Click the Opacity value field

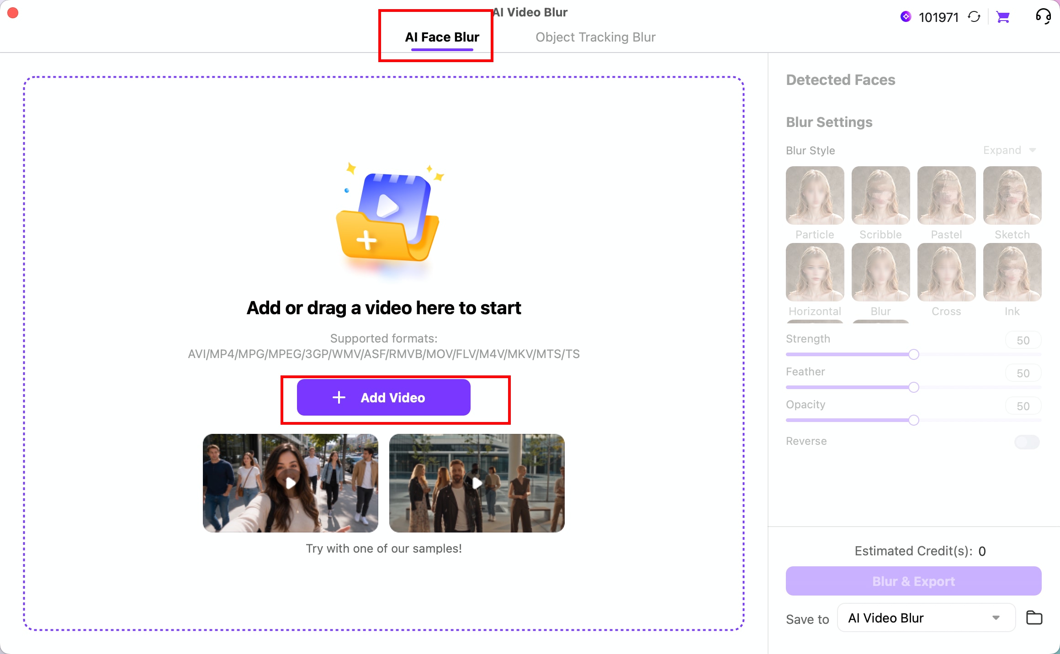(x=1023, y=406)
